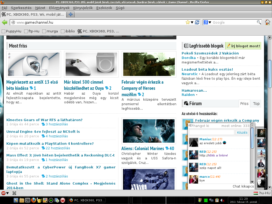Close the add-on bar with X icon

coord(14,193)
